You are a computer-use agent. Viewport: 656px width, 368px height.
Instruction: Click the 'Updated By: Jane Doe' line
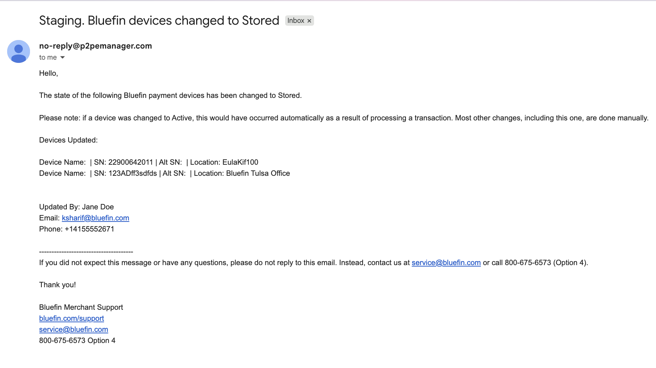pyautogui.click(x=76, y=207)
